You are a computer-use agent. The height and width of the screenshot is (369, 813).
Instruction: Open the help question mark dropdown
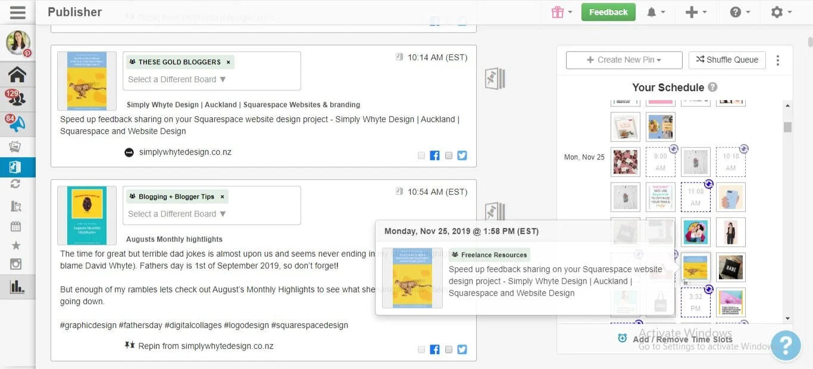[x=740, y=12]
